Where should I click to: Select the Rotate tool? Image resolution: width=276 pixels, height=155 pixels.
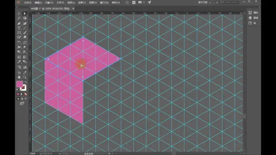pyautogui.click(x=19, y=42)
